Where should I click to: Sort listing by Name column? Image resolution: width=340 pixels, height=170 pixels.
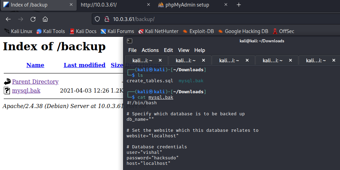35,65
